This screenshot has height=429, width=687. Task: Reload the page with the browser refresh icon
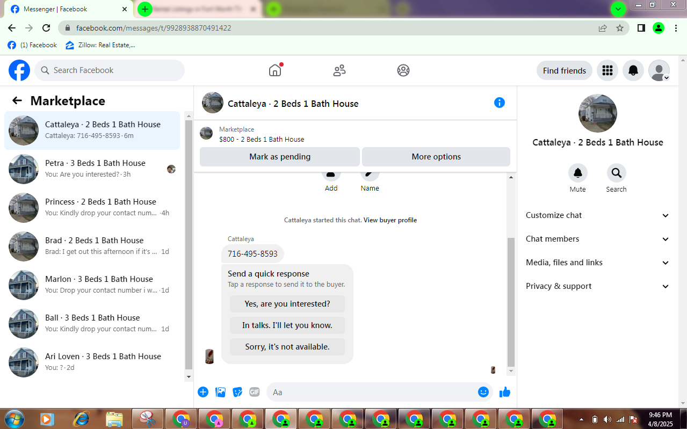click(46, 28)
